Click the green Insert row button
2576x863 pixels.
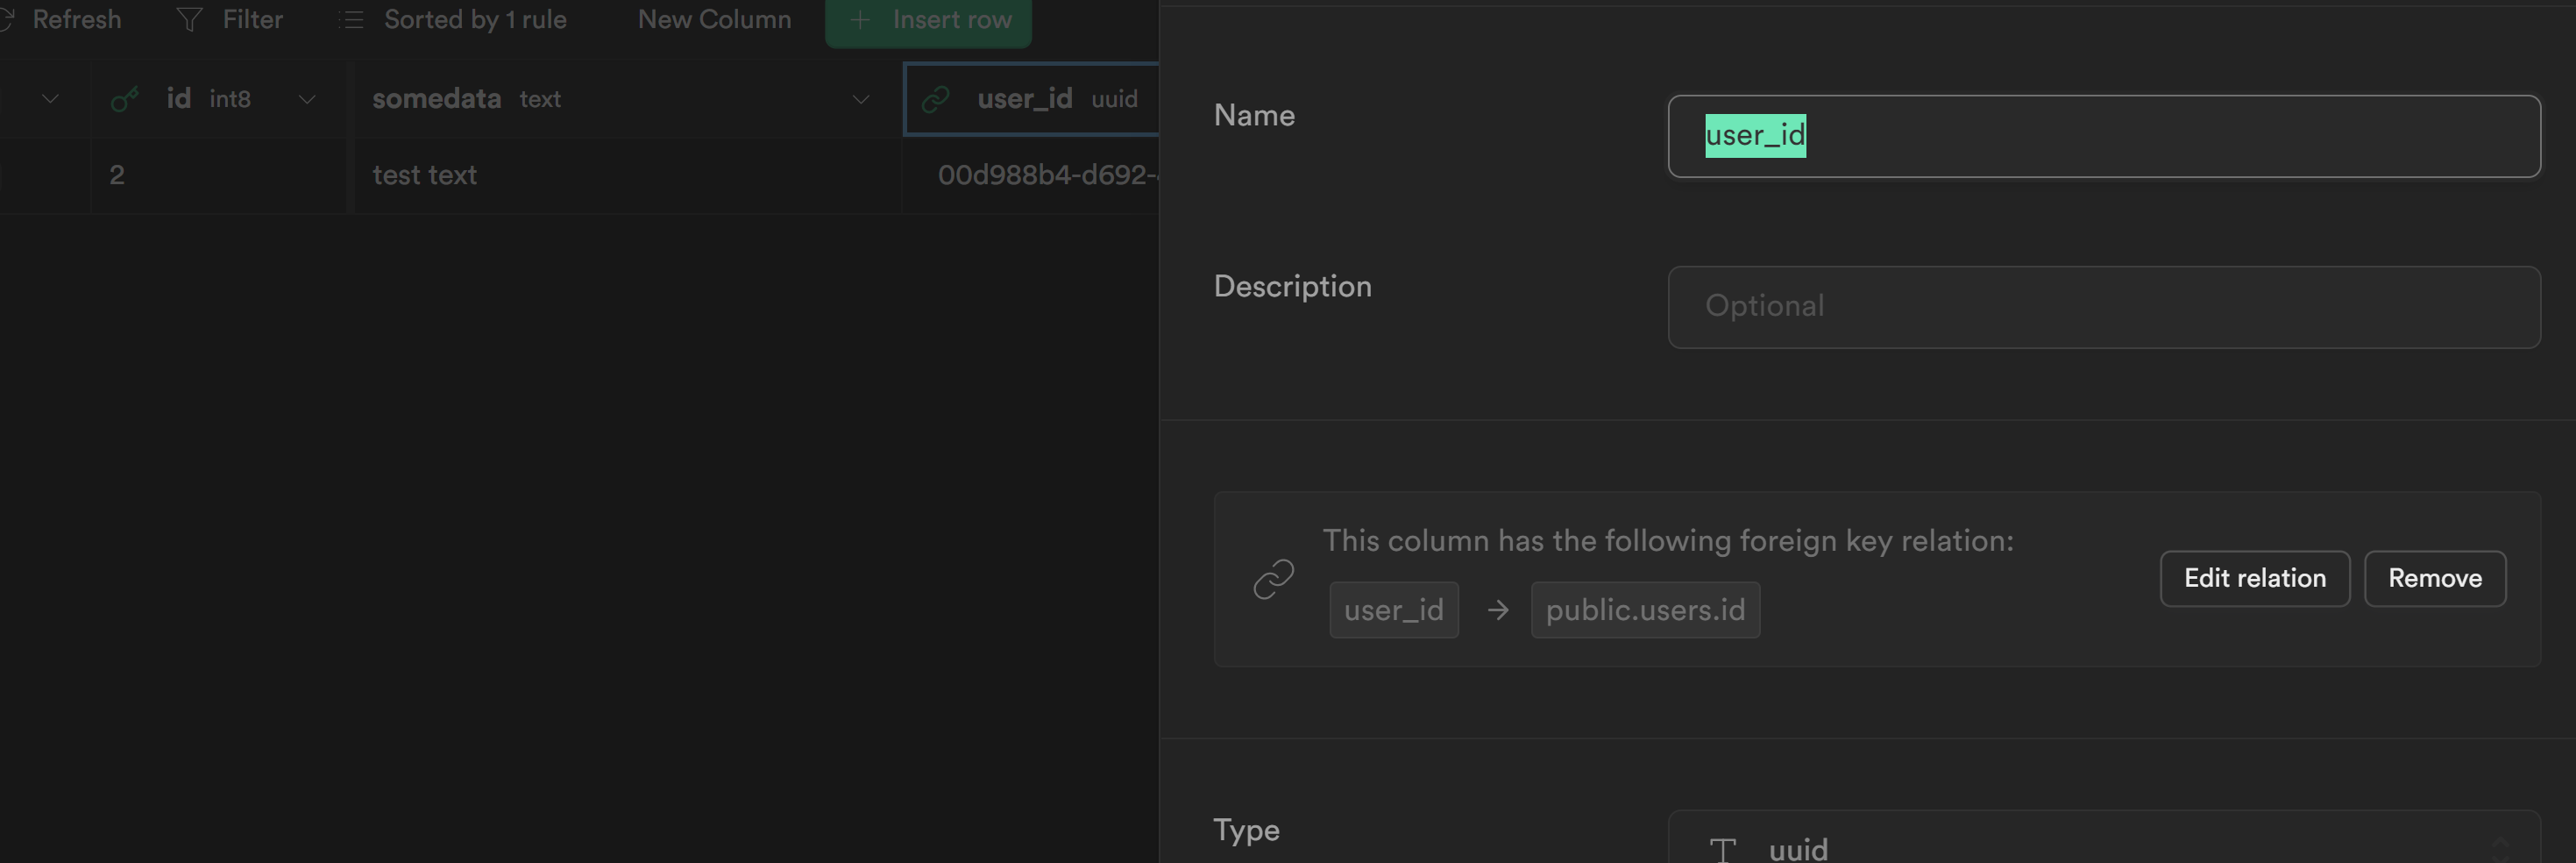point(928,20)
